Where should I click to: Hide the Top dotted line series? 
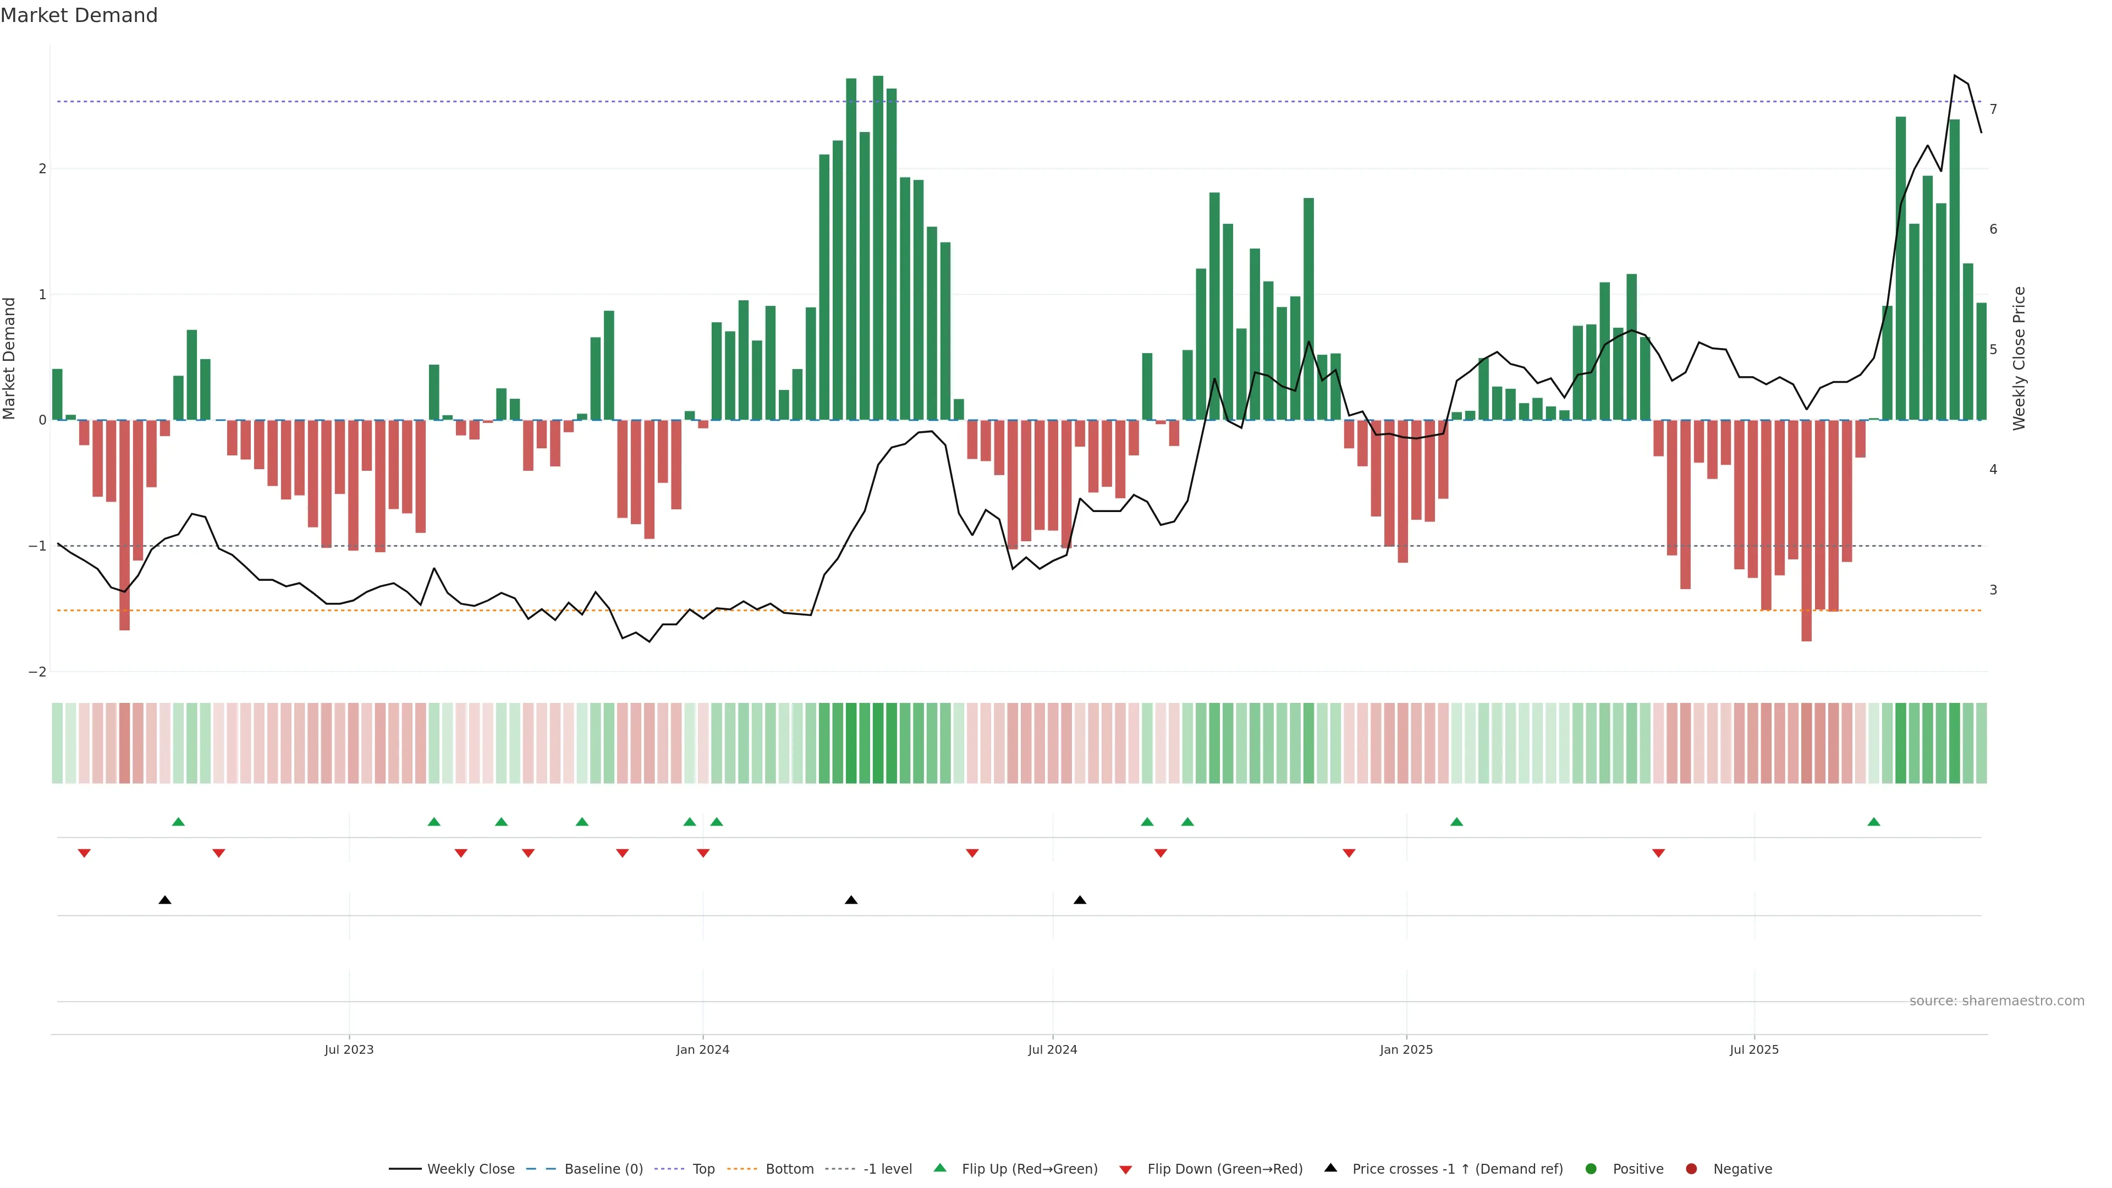tap(703, 1168)
